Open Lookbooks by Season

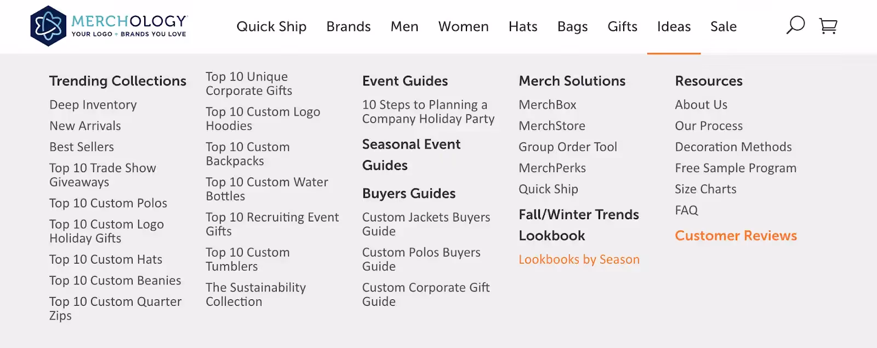pyautogui.click(x=578, y=259)
